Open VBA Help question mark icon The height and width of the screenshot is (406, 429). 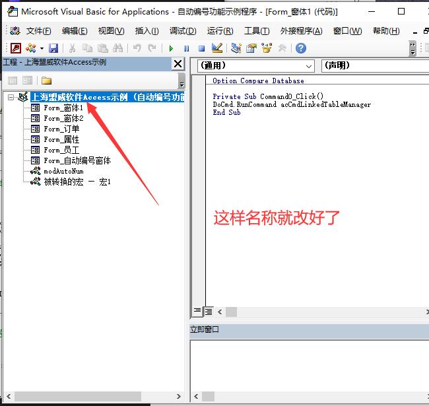301,48
